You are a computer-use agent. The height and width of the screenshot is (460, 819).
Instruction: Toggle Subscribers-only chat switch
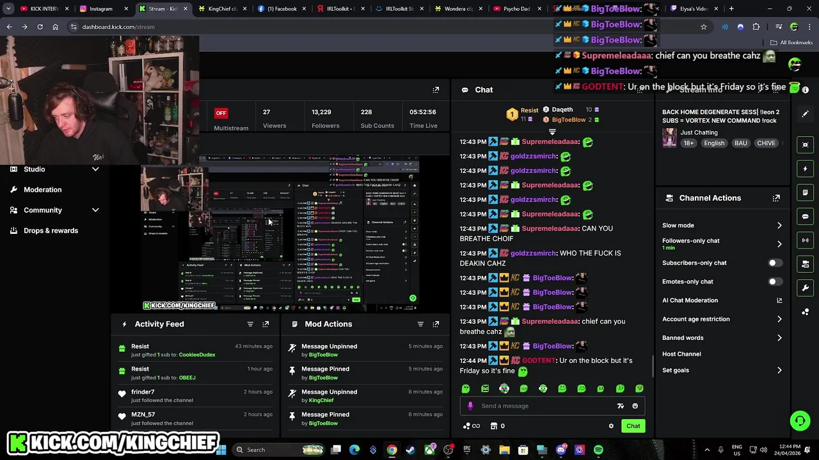point(774,263)
